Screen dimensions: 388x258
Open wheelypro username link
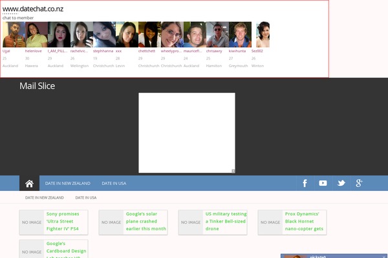click(x=171, y=51)
